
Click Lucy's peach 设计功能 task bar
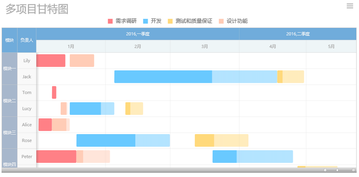coord(64,109)
